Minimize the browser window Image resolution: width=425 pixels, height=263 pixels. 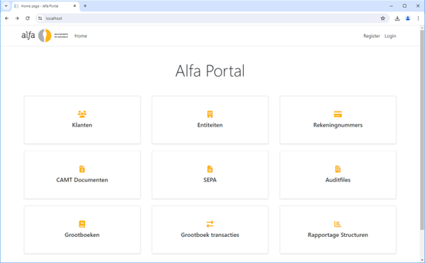(x=391, y=6)
